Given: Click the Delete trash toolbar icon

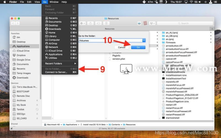Looking at the screenshot, I should click(106, 23).
